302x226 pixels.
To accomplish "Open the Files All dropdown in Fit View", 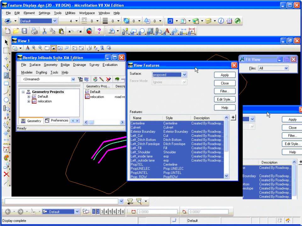I will coord(286,68).
